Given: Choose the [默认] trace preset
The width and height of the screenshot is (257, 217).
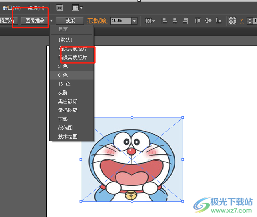Looking at the screenshot, I should tap(72, 40).
